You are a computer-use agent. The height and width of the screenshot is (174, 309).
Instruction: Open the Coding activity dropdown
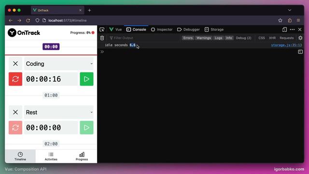[59, 64]
